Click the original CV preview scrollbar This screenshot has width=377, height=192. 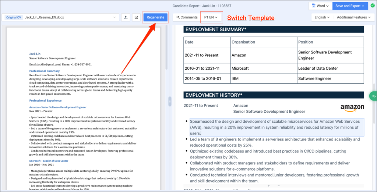click(166, 48)
